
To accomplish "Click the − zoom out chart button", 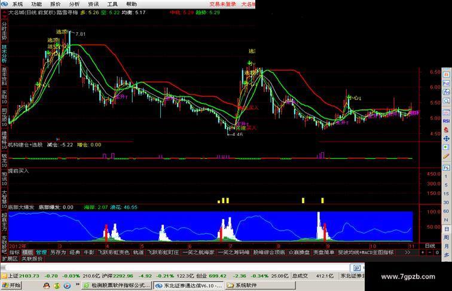I will pos(430,252).
